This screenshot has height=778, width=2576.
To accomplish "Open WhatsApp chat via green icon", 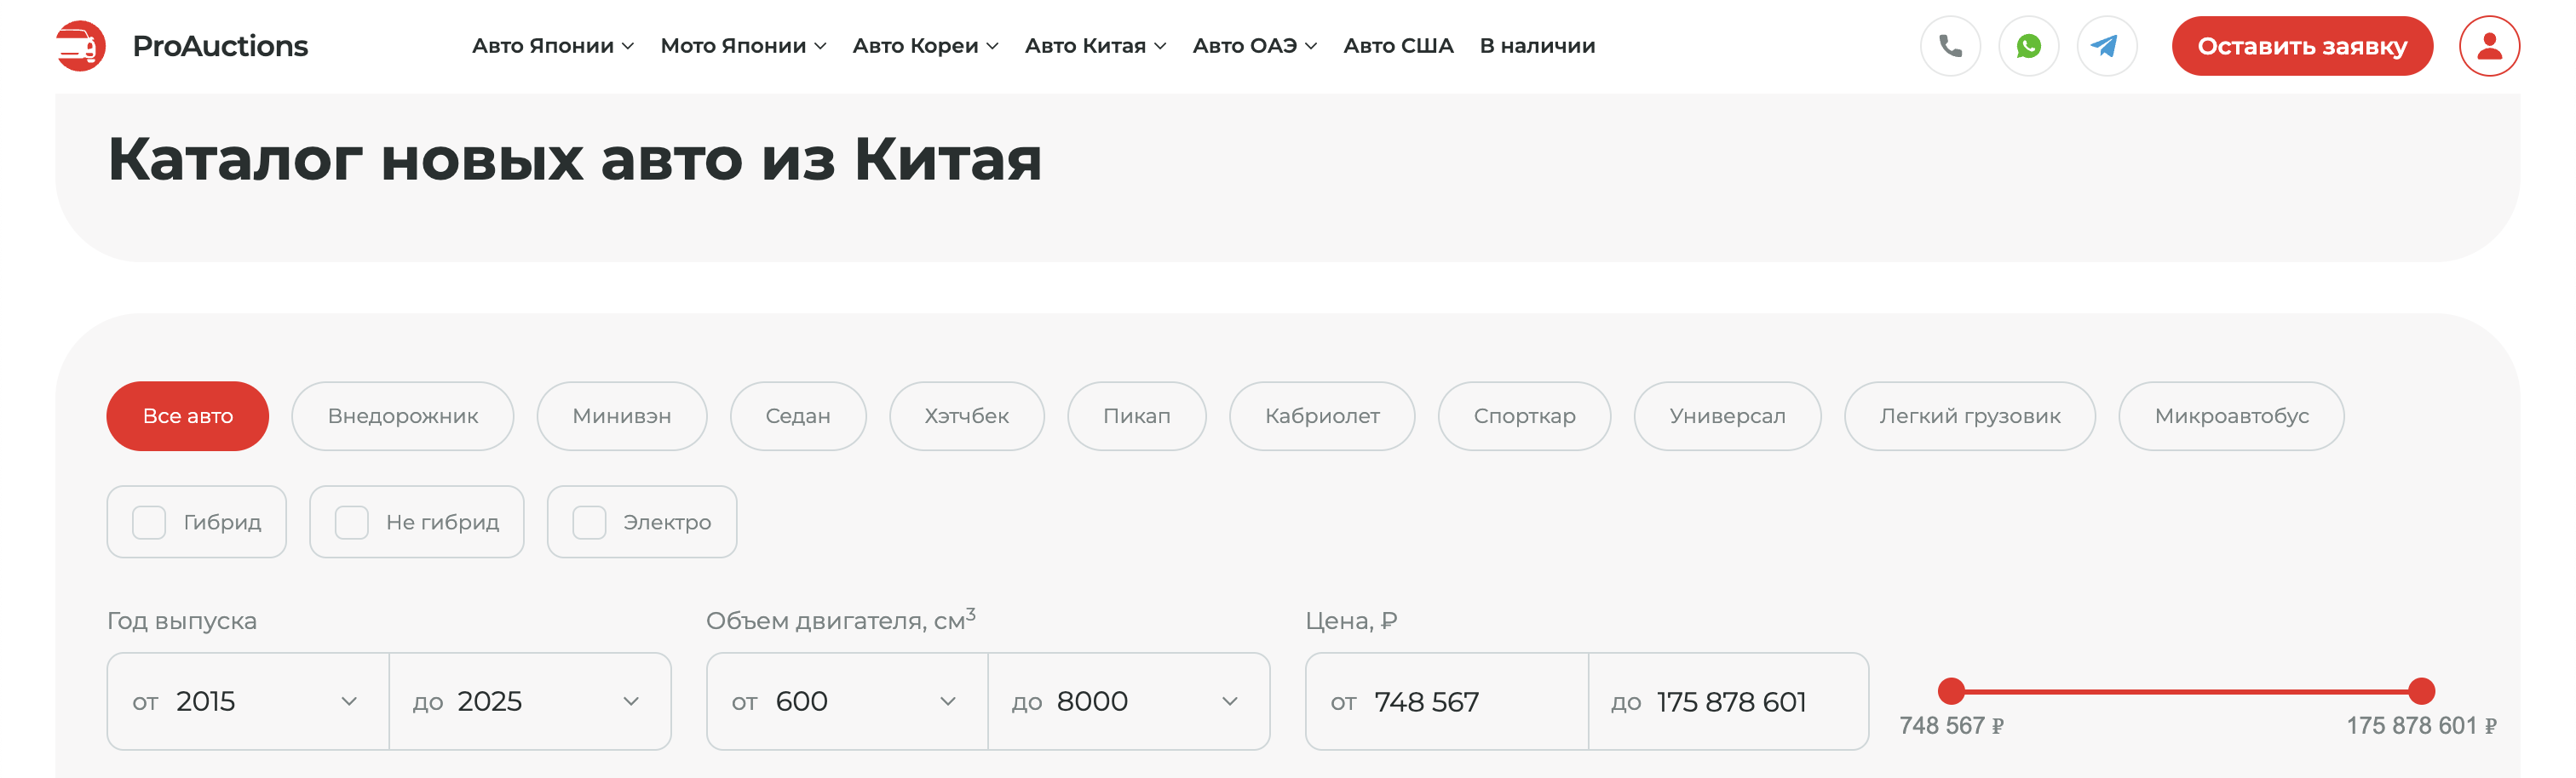I will 2028,46.
